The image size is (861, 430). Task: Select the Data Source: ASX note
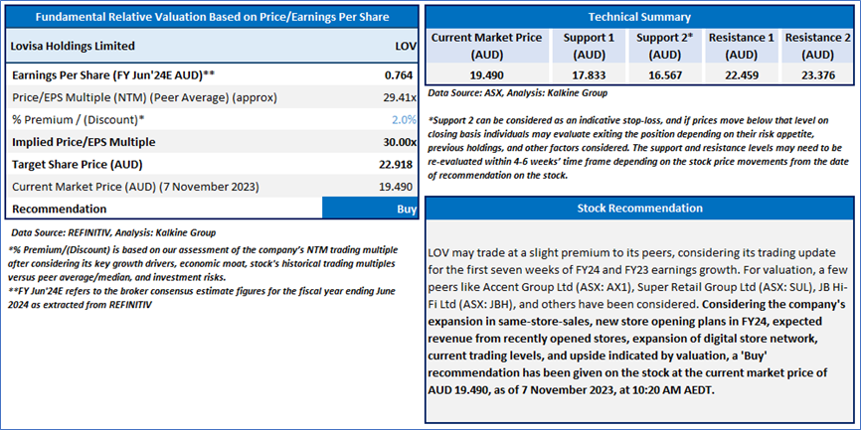click(x=517, y=93)
